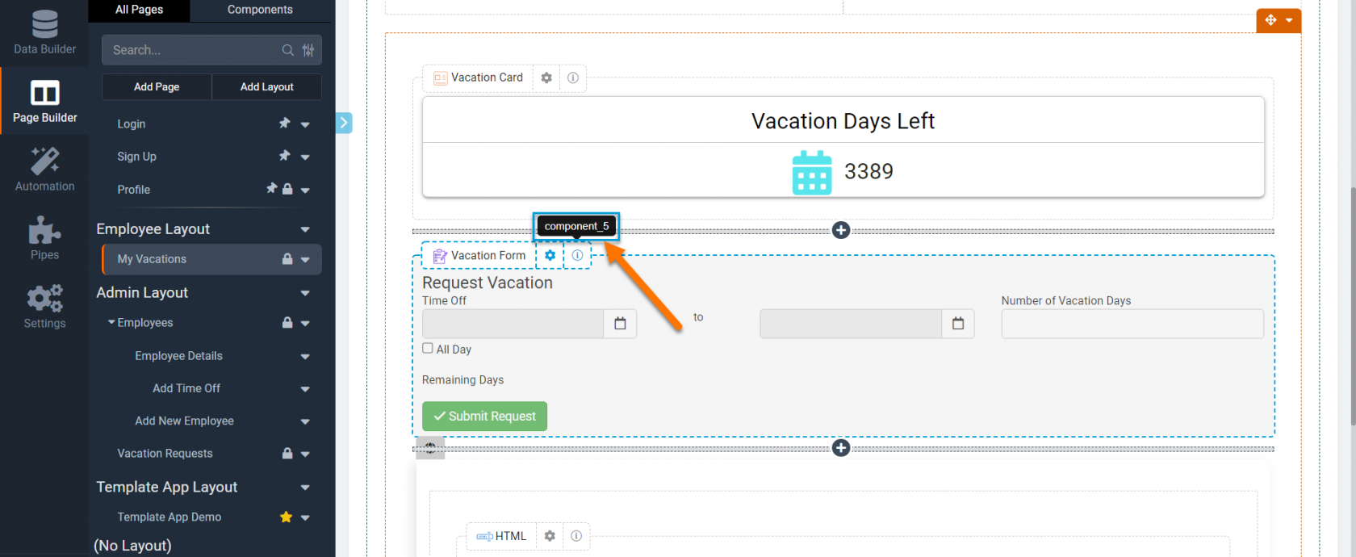Click the search filter sliders icon
Image resolution: width=1356 pixels, height=557 pixels.
(x=308, y=50)
